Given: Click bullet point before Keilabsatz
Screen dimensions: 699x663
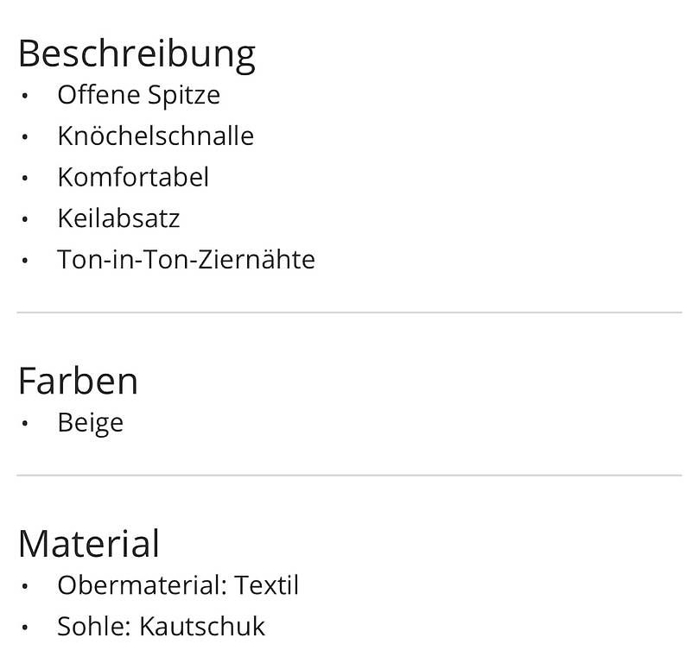Looking at the screenshot, I should [x=25, y=219].
